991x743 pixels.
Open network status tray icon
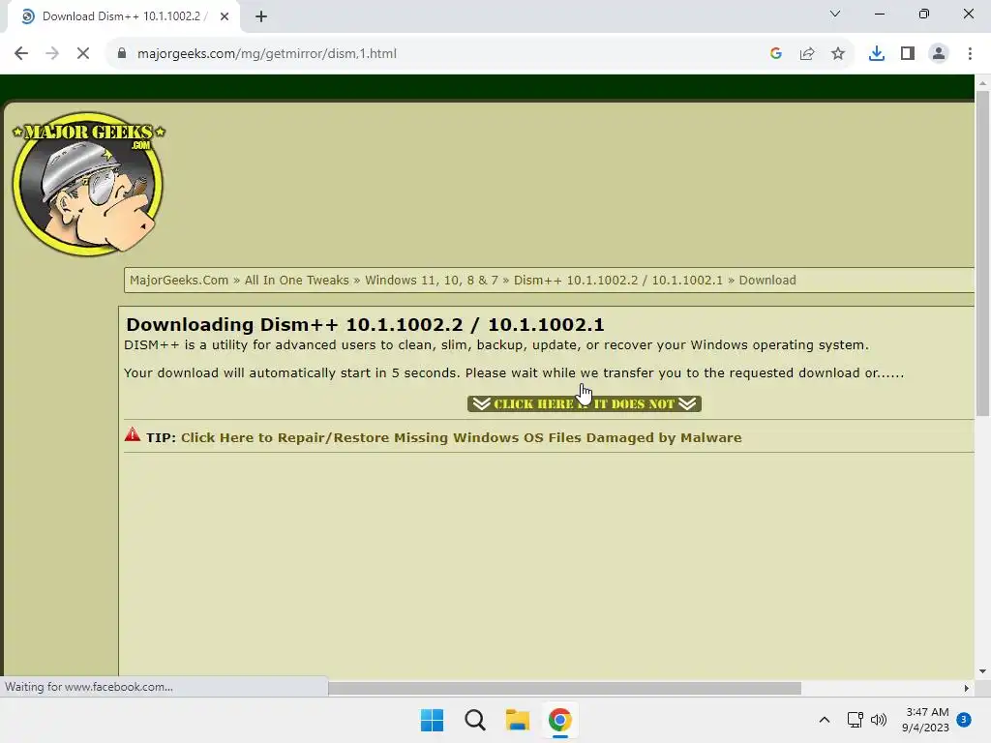[855, 720]
